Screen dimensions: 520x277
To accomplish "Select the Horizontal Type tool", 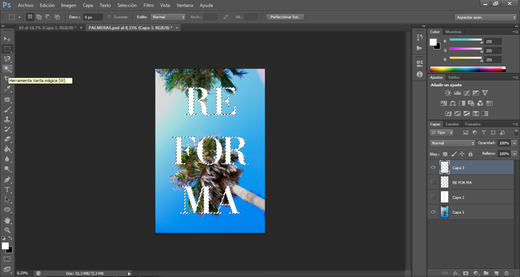I will (x=7, y=190).
